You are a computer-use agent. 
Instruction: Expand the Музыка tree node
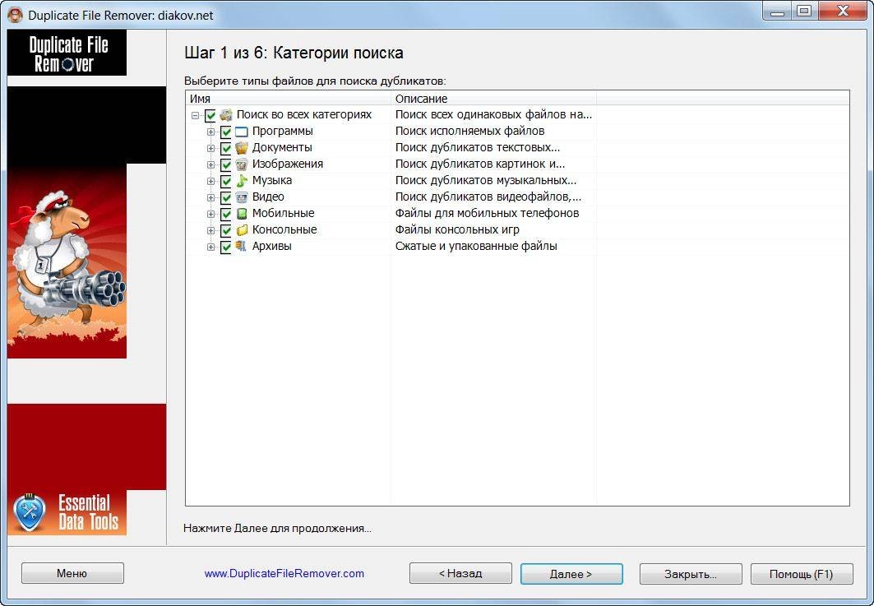coord(210,181)
